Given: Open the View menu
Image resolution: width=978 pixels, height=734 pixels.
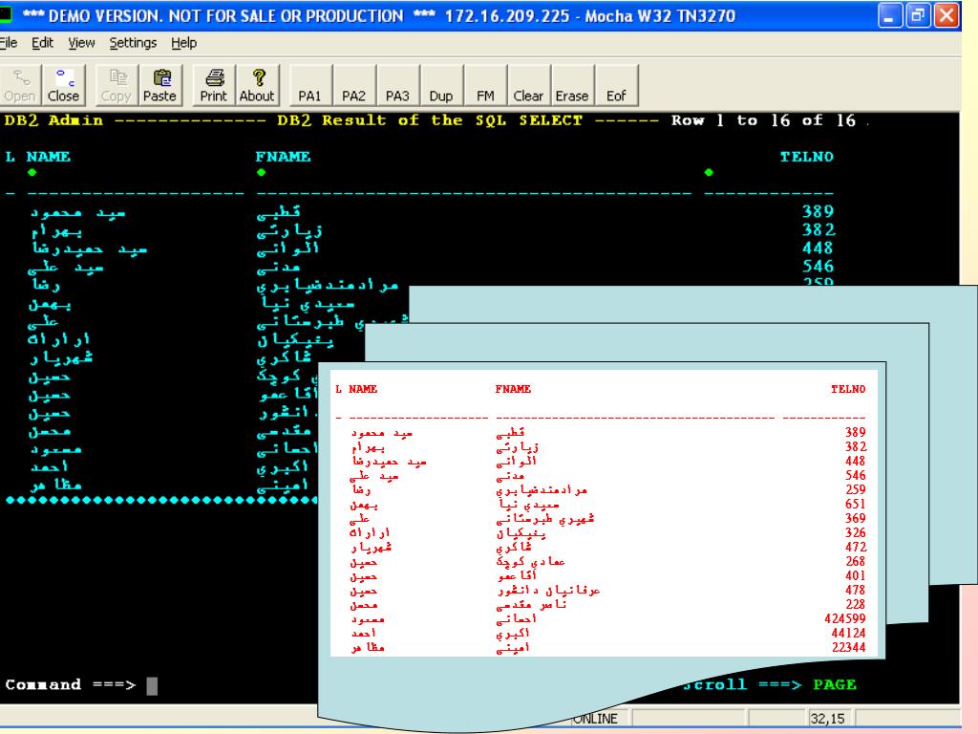Looking at the screenshot, I should [82, 42].
